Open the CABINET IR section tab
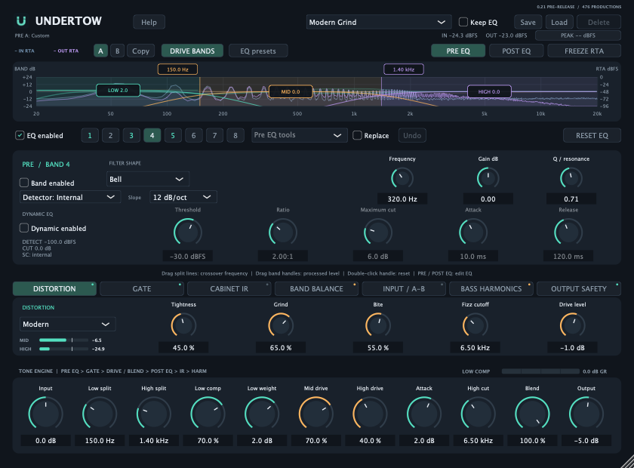The image size is (634, 468). pyautogui.click(x=229, y=289)
